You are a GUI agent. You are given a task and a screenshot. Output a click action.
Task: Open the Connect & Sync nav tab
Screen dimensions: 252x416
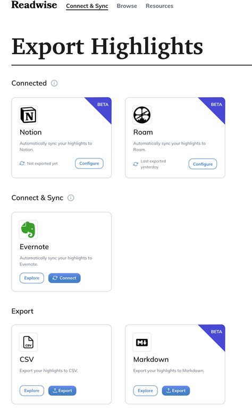87,6
